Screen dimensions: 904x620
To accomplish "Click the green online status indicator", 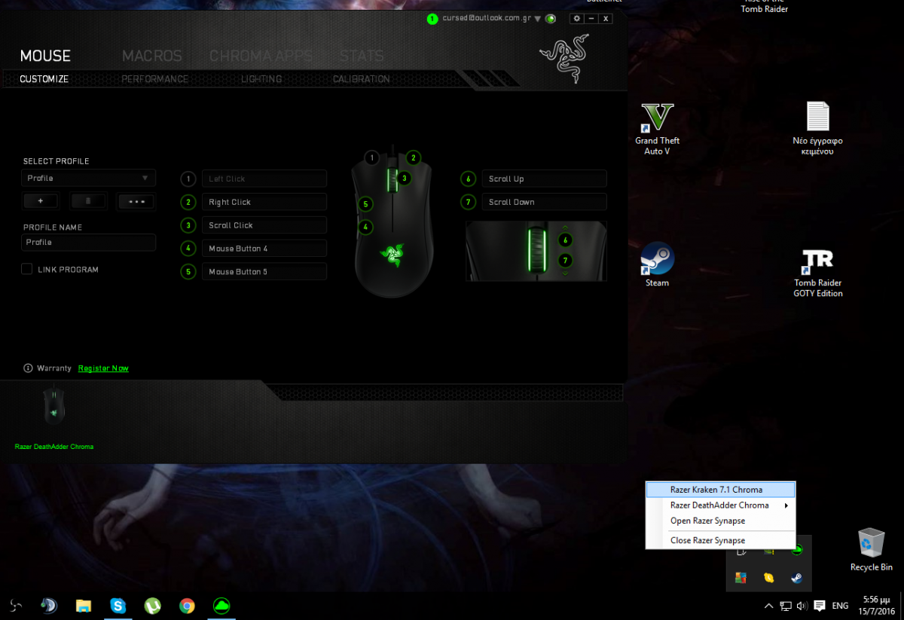I will [x=551, y=19].
